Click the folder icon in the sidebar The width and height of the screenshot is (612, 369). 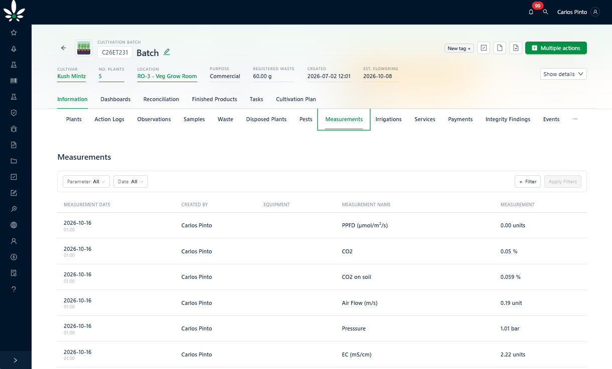click(x=14, y=161)
